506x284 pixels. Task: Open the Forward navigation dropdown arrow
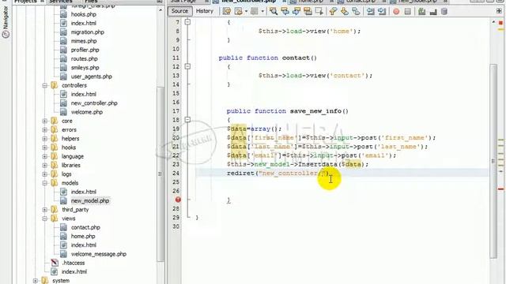[x=262, y=11]
